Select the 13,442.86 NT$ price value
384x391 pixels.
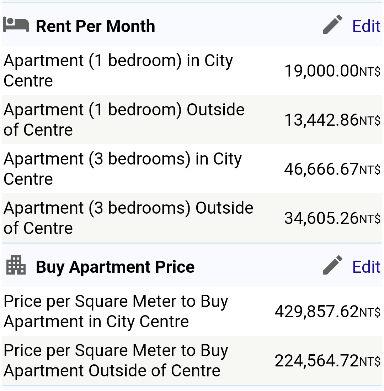pos(332,120)
